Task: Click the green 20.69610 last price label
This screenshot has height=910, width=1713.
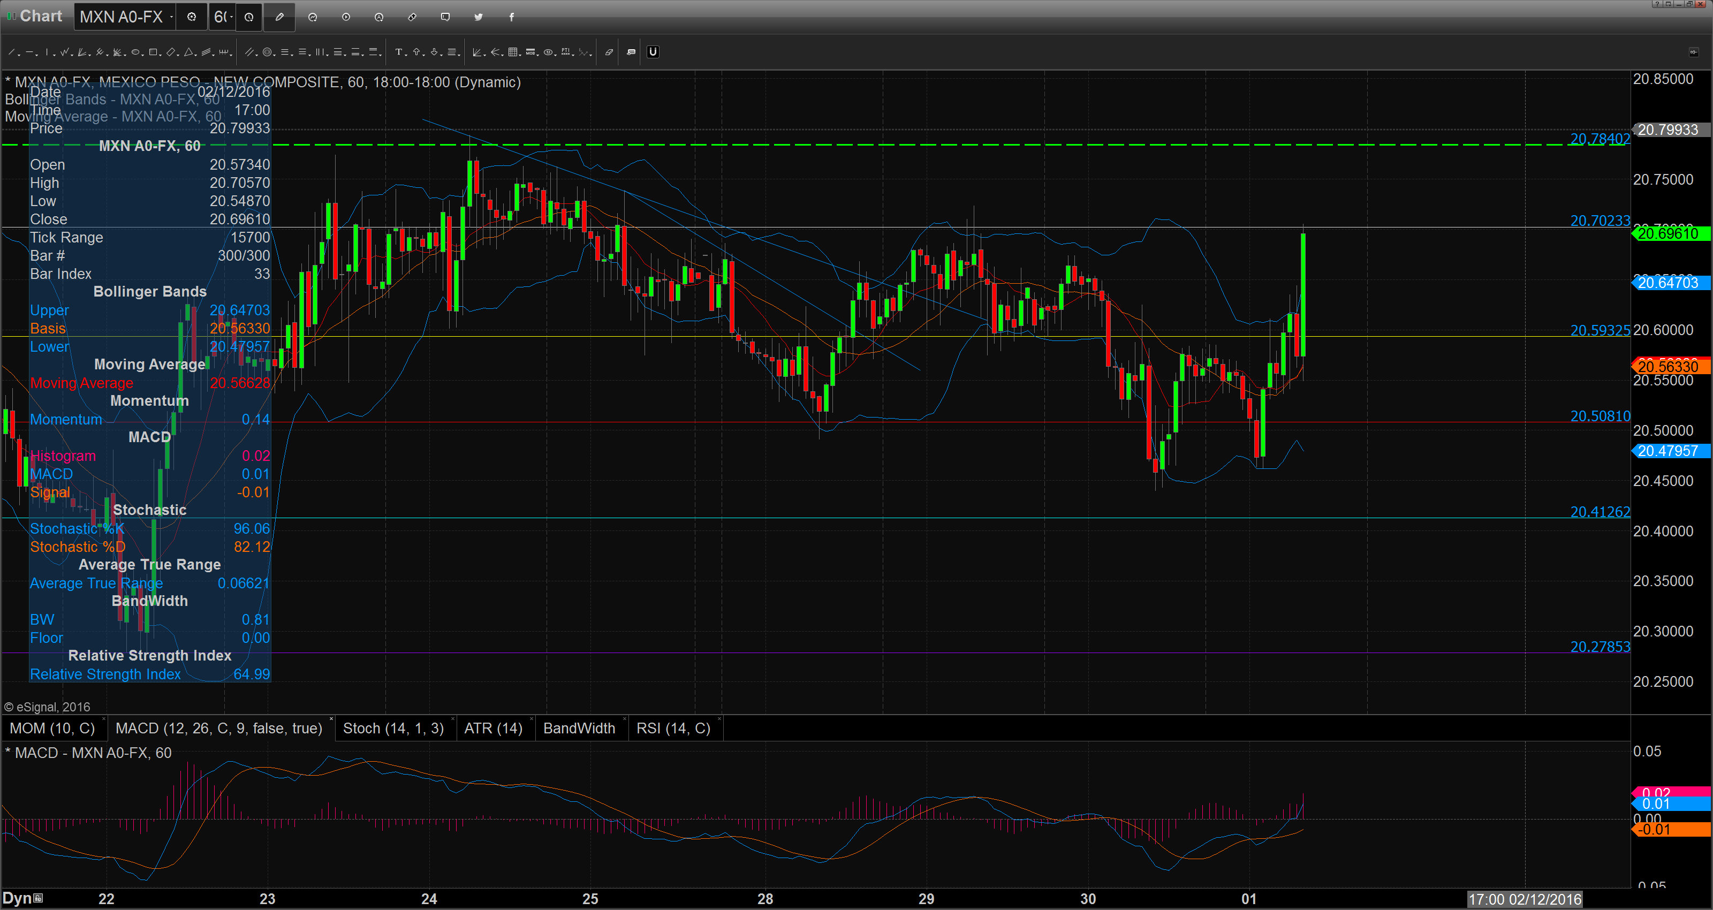Action: coord(1671,233)
